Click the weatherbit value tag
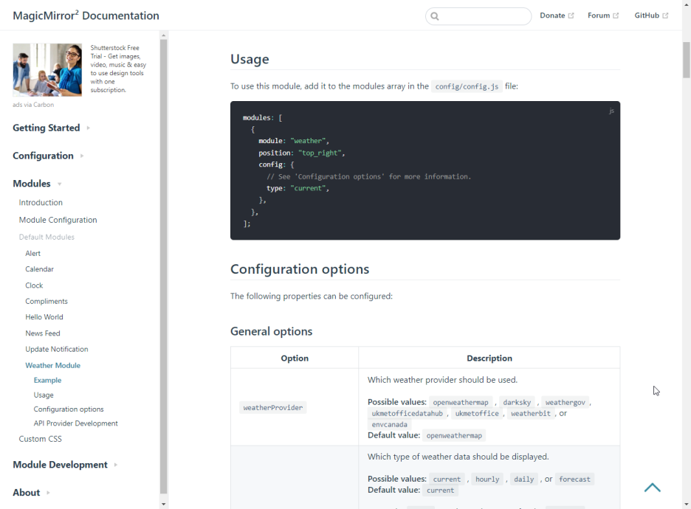The width and height of the screenshot is (691, 509). coord(531,413)
